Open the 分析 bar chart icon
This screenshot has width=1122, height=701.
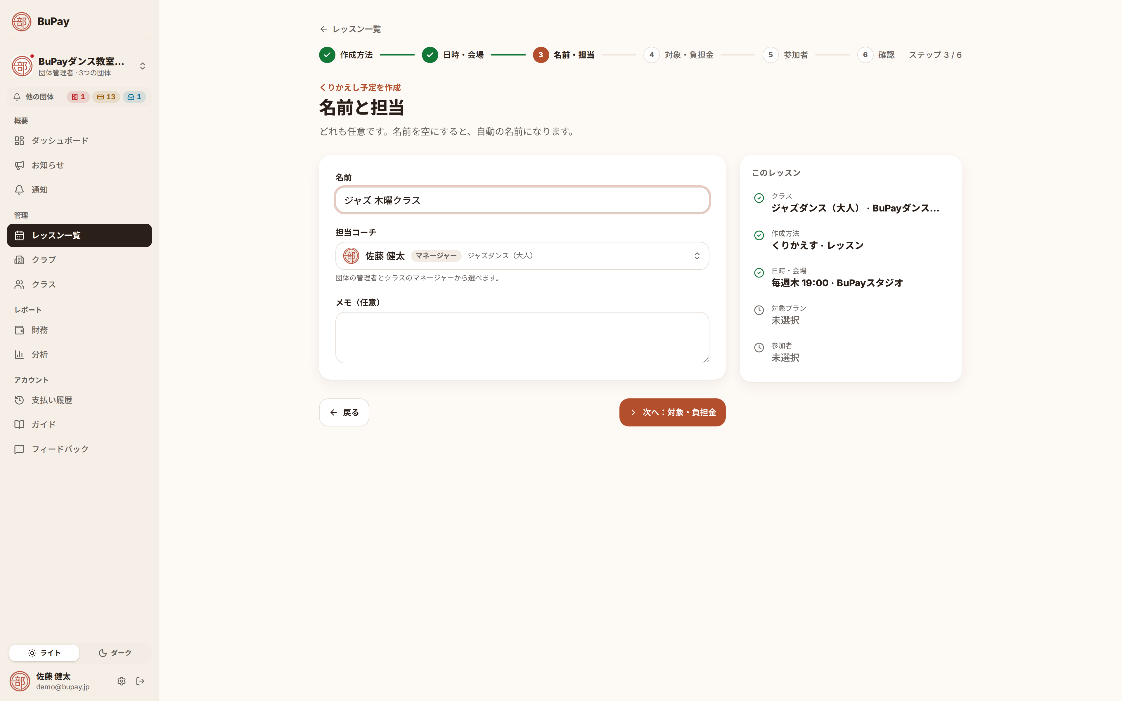pos(19,355)
